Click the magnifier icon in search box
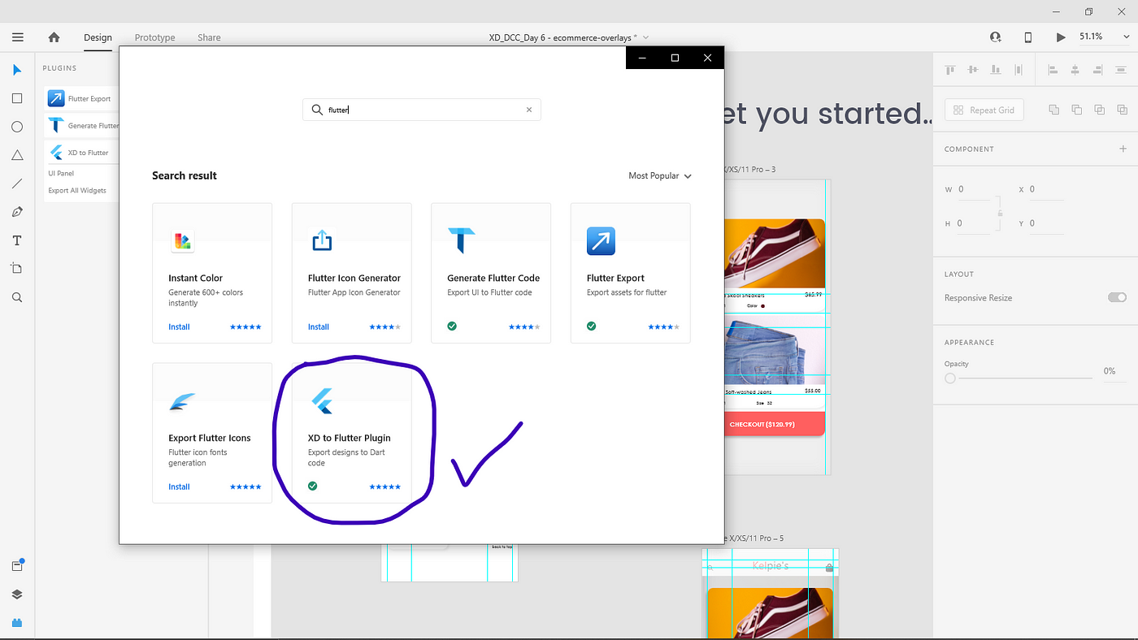Image resolution: width=1138 pixels, height=640 pixels. (x=317, y=110)
